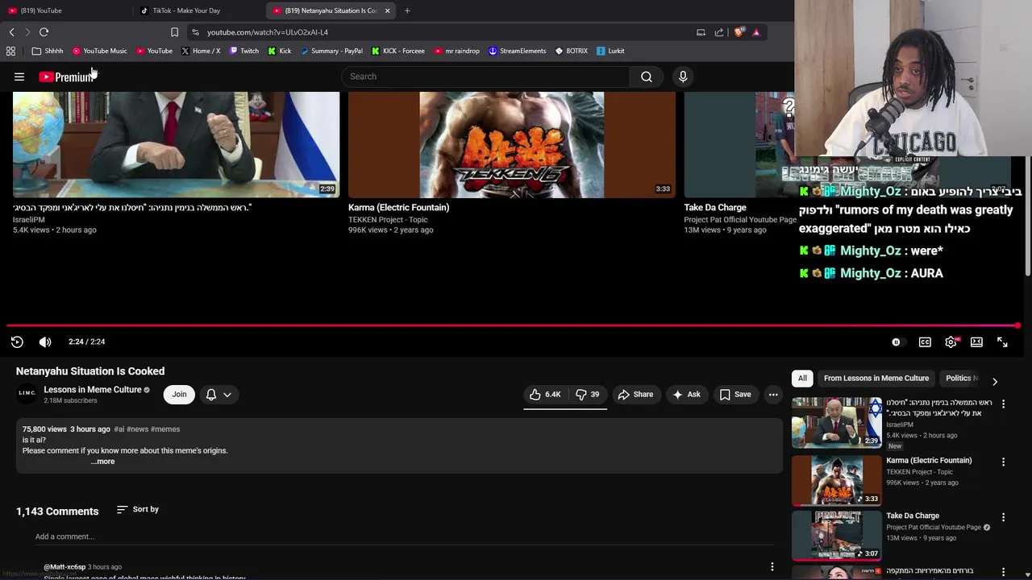Switch to theater mode
The image size is (1032, 580).
[976, 342]
